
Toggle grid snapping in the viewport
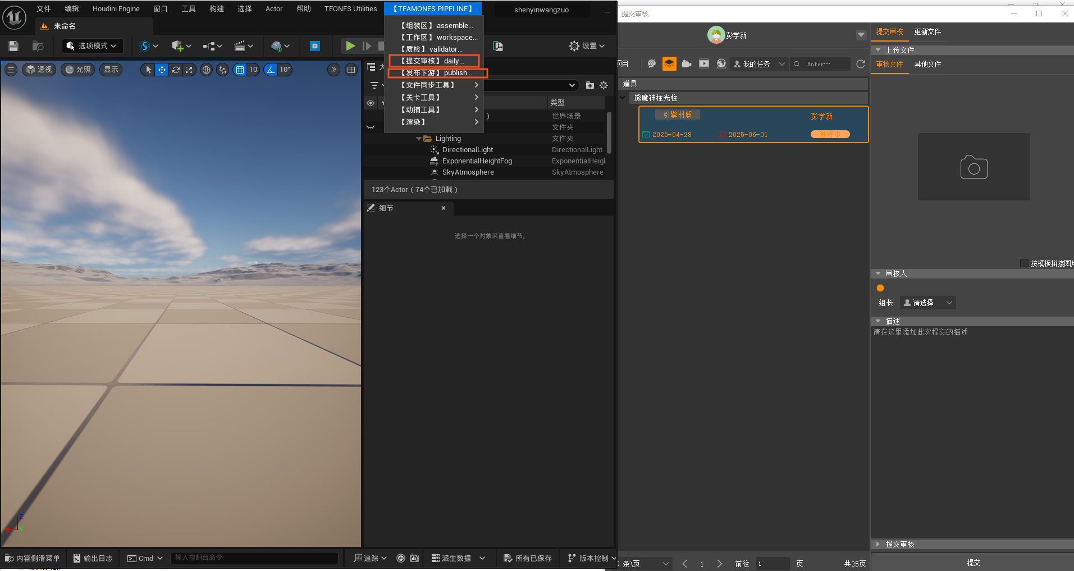[240, 70]
